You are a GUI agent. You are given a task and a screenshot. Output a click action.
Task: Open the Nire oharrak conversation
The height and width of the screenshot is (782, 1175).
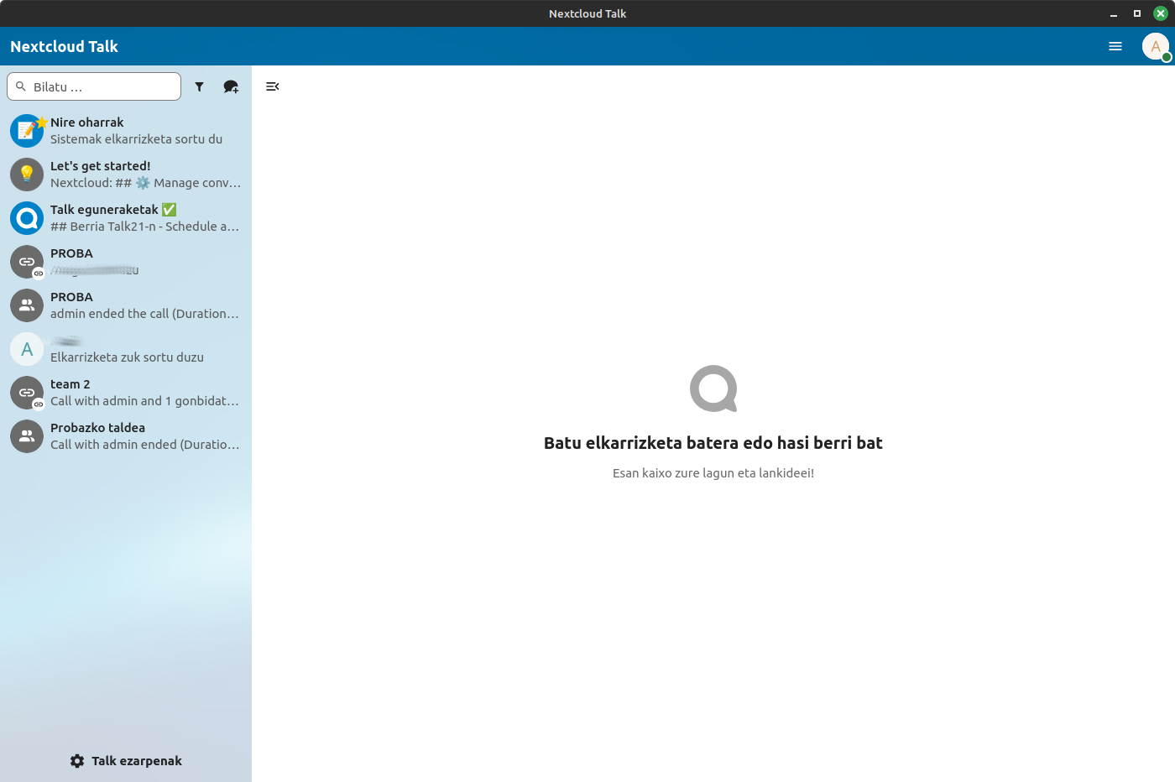coord(143,131)
